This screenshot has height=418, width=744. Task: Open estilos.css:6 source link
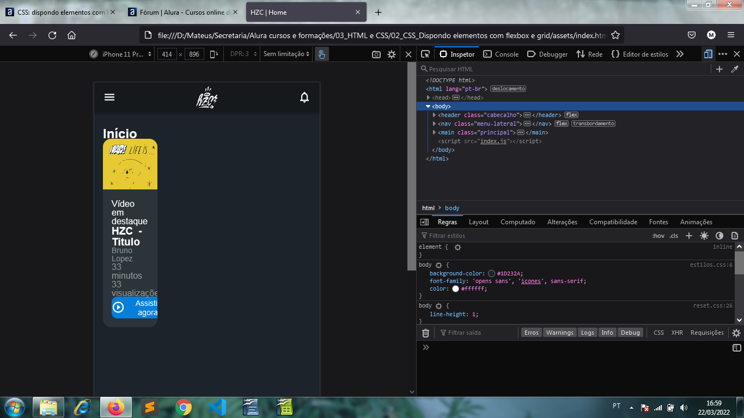coord(711,265)
